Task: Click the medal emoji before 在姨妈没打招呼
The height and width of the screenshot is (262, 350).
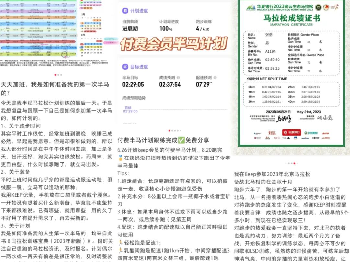Action: pyautogui.click(x=121, y=158)
